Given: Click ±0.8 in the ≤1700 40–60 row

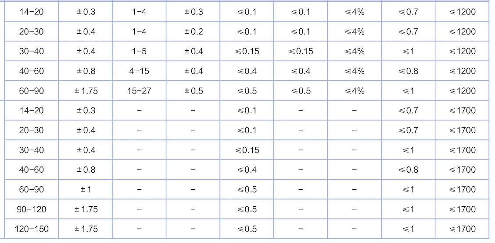Looking at the screenshot, I should coord(86,170).
